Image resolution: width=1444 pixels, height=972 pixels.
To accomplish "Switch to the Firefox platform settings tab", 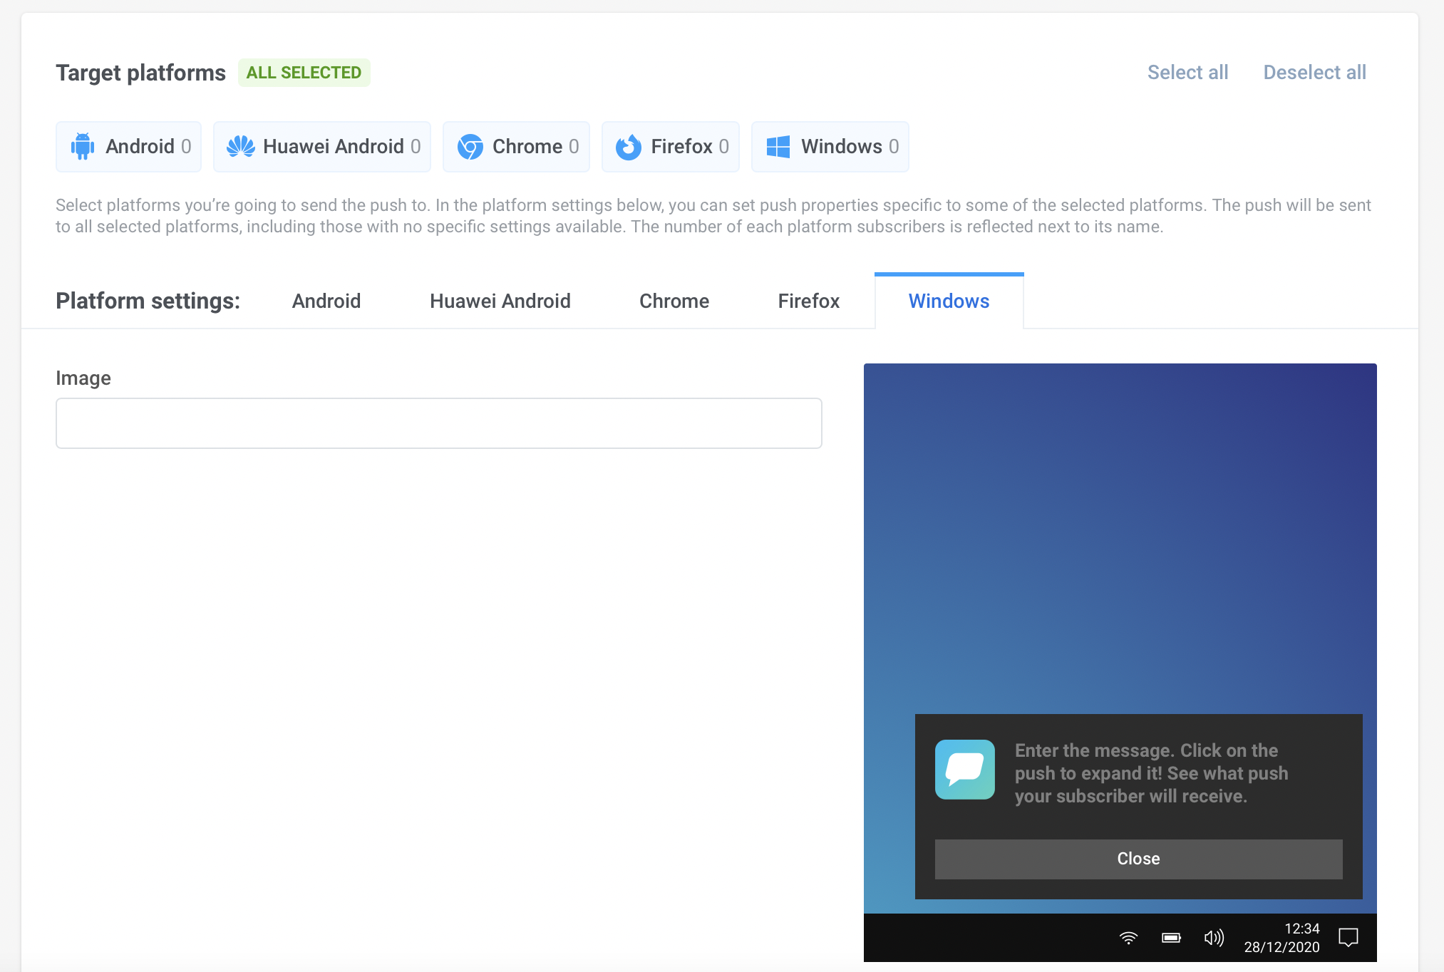I will tap(809, 301).
